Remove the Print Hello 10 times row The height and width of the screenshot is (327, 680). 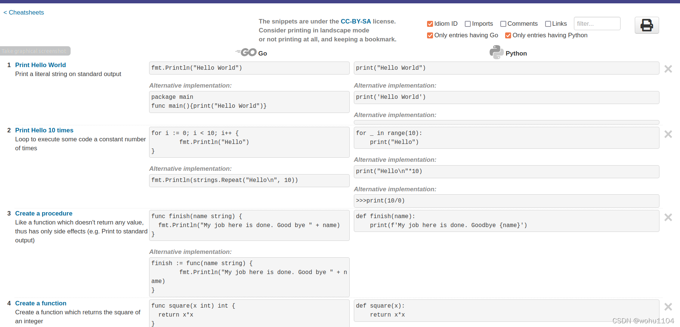(x=668, y=134)
